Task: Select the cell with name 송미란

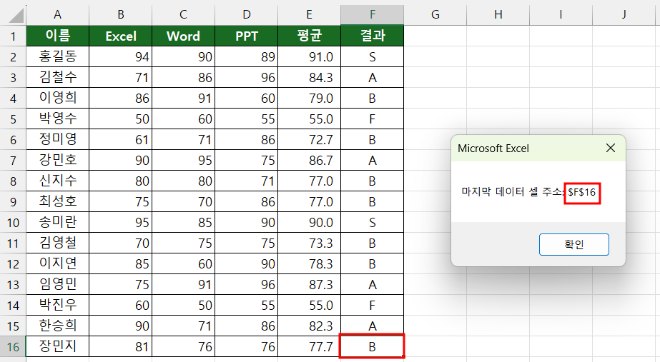Action: (58, 222)
